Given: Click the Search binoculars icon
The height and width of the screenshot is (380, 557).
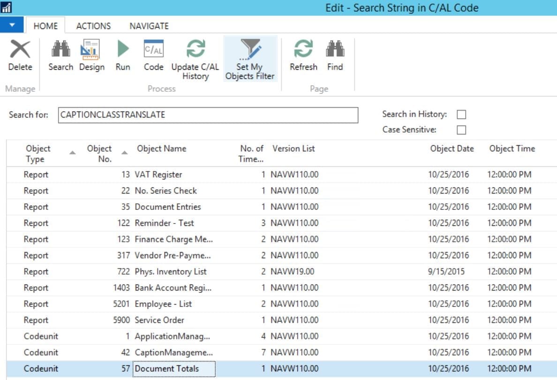Looking at the screenshot, I should tap(61, 49).
